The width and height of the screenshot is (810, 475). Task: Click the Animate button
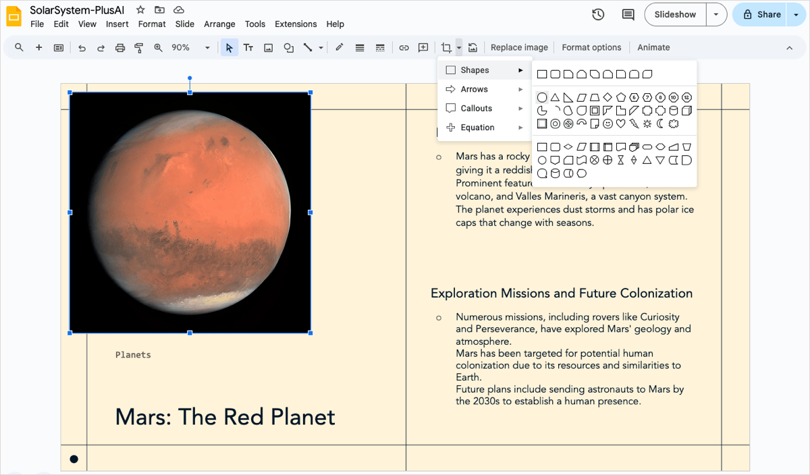(x=653, y=47)
